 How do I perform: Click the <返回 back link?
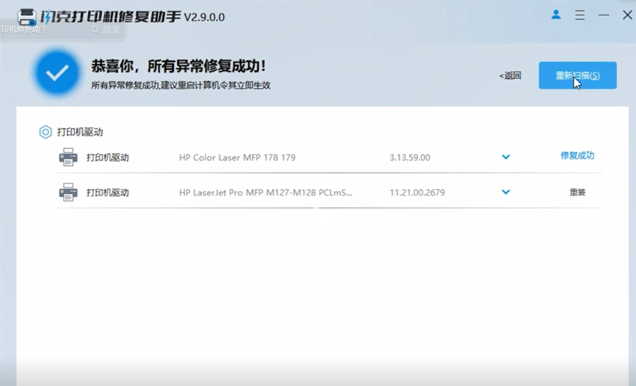tap(510, 76)
